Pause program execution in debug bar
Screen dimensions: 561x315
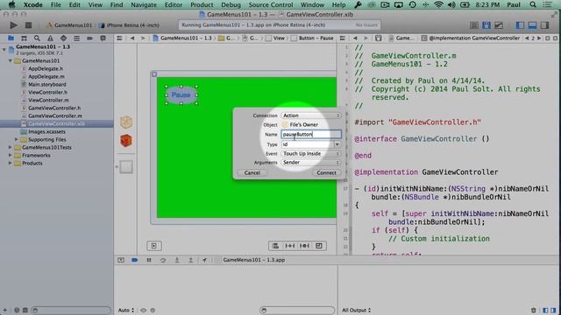point(149,260)
